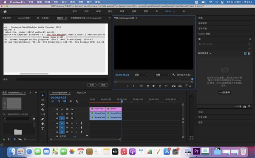Step forward one frame in program monitor

(x=160, y=86)
